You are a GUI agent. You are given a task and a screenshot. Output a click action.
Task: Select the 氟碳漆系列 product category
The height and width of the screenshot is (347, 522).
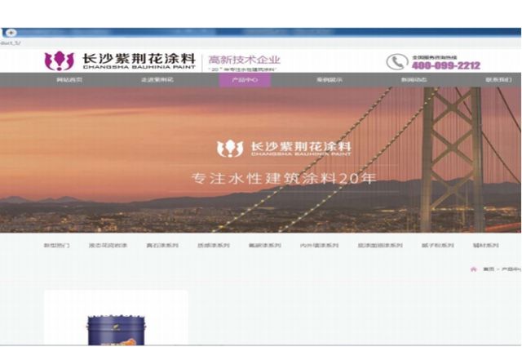coord(264,245)
